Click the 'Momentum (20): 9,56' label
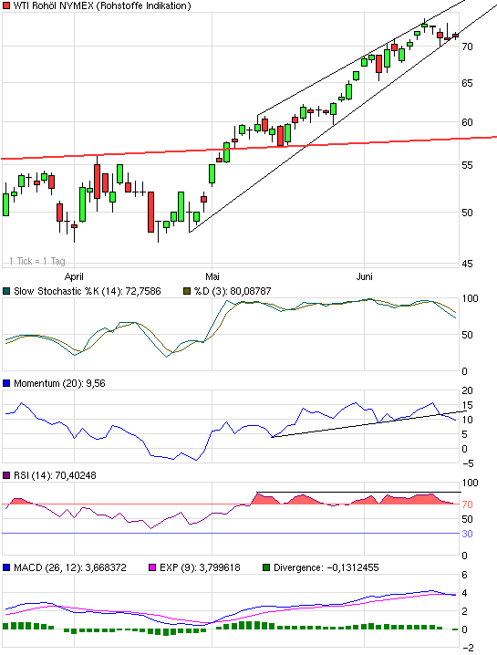Viewport: 497px width, 655px height. 59,383
